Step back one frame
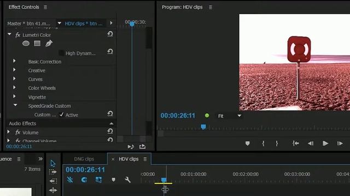The image size is (350, 196). pos(311,144)
